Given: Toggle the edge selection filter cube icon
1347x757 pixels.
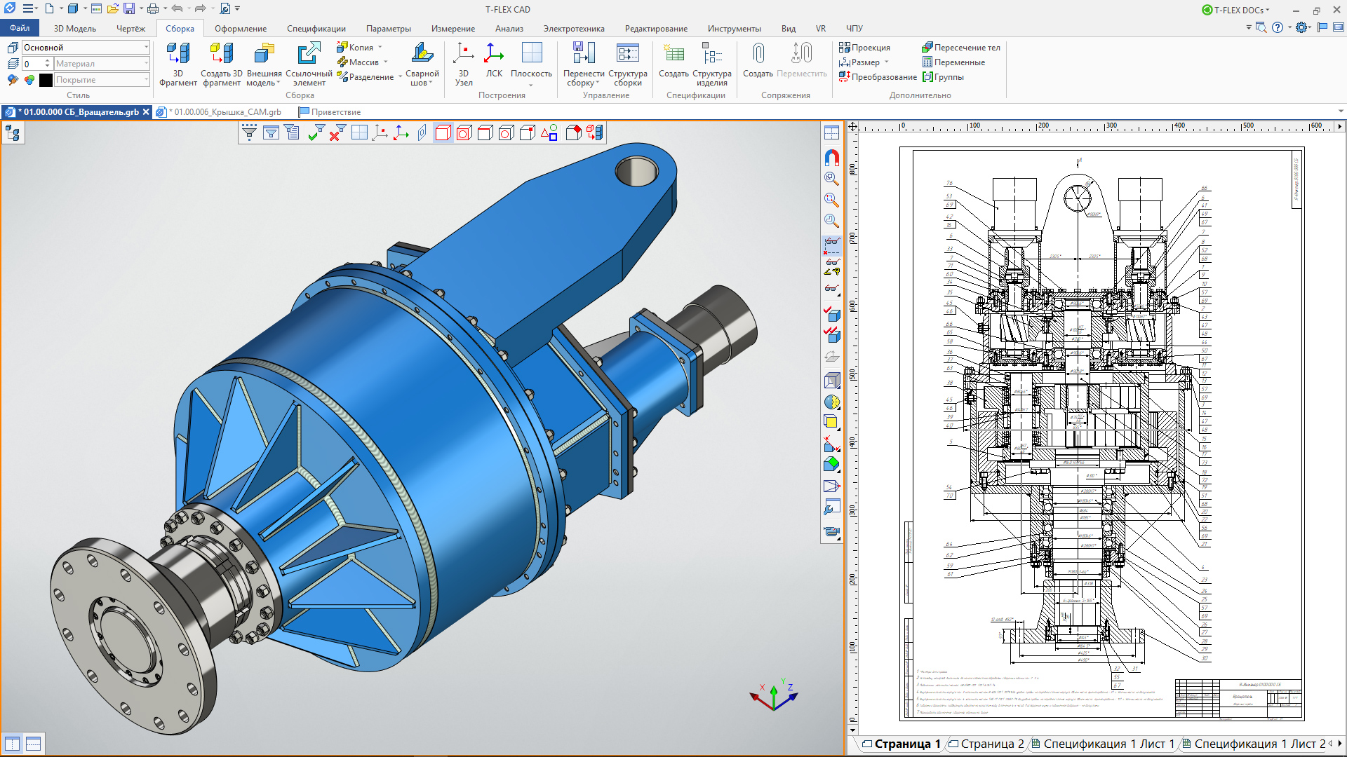Looking at the screenshot, I should click(x=485, y=132).
